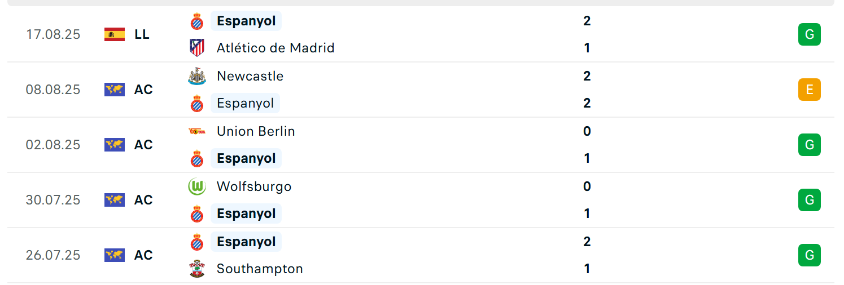The width and height of the screenshot is (844, 285).
Task: Open the Atlético de Madrid team link
Action: [x=275, y=48]
